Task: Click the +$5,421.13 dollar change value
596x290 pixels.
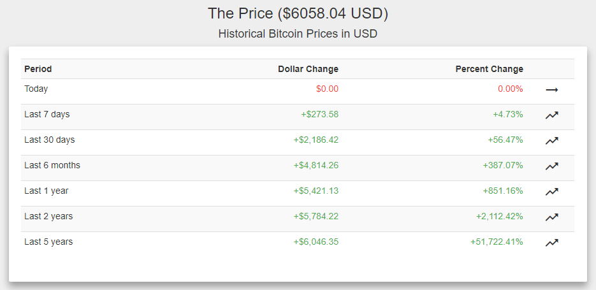Action: point(316,191)
